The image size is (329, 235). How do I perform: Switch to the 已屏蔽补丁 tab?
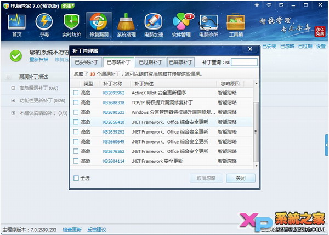[180, 62]
